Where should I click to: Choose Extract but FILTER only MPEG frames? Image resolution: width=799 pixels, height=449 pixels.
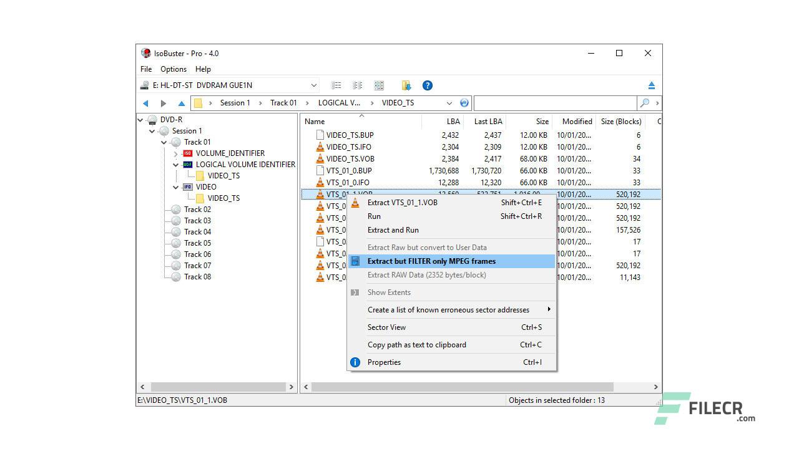[431, 261]
